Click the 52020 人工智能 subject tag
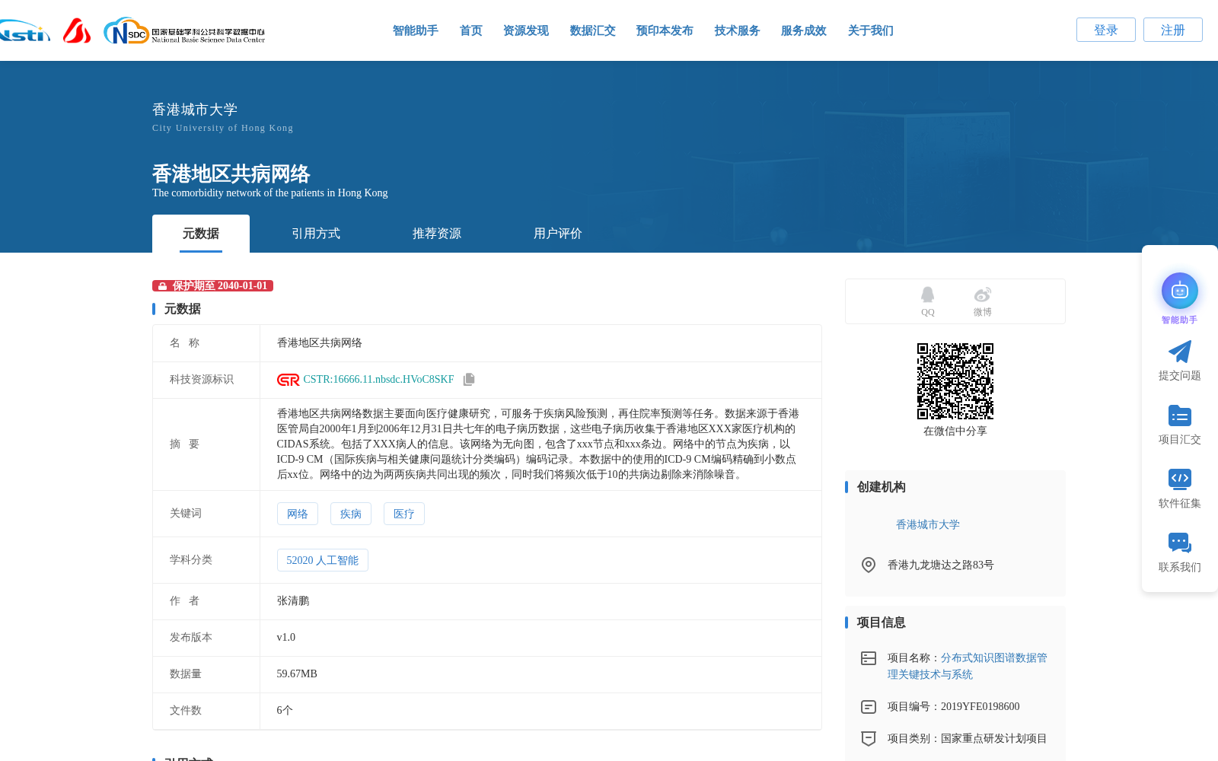Viewport: 1218px width, 761px height. point(323,560)
